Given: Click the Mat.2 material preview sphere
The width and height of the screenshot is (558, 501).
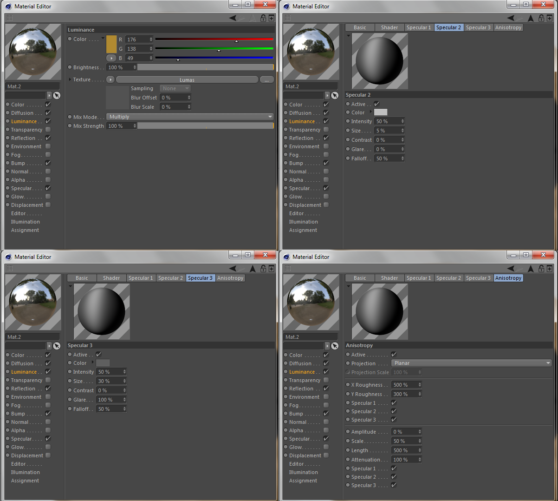Looking at the screenshot, I should tap(33, 52).
